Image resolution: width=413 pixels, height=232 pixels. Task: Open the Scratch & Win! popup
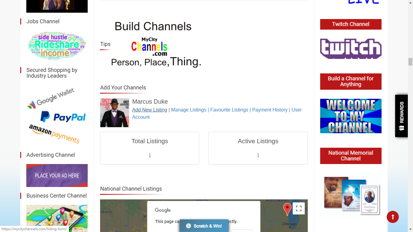pos(204,226)
